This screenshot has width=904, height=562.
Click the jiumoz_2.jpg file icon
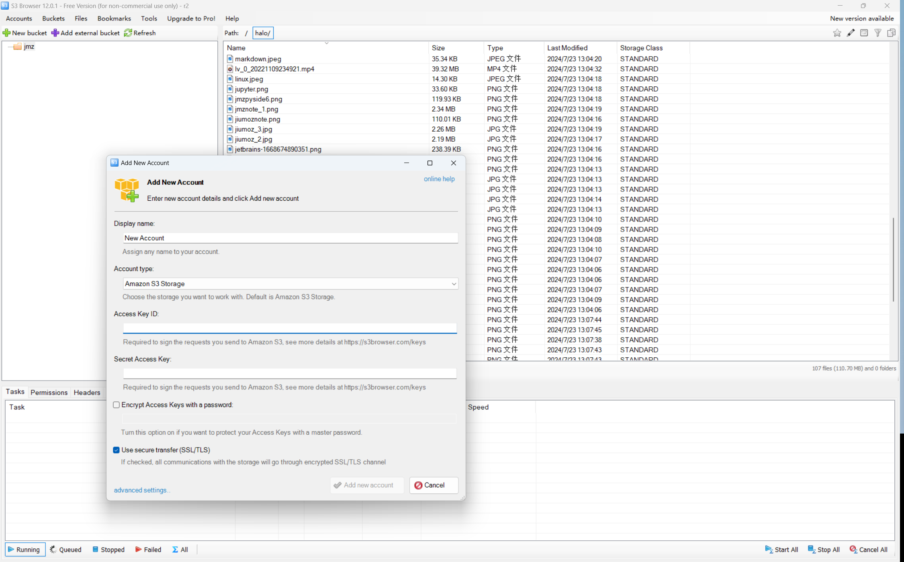[230, 139]
